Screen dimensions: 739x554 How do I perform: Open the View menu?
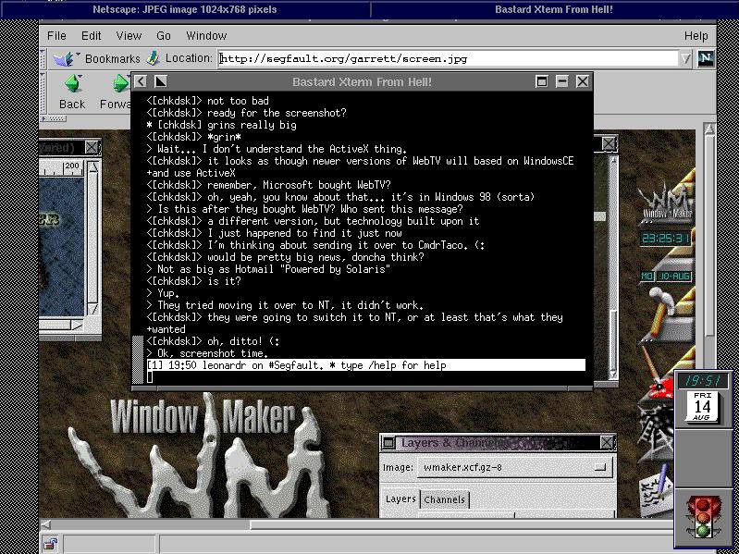pyautogui.click(x=129, y=36)
